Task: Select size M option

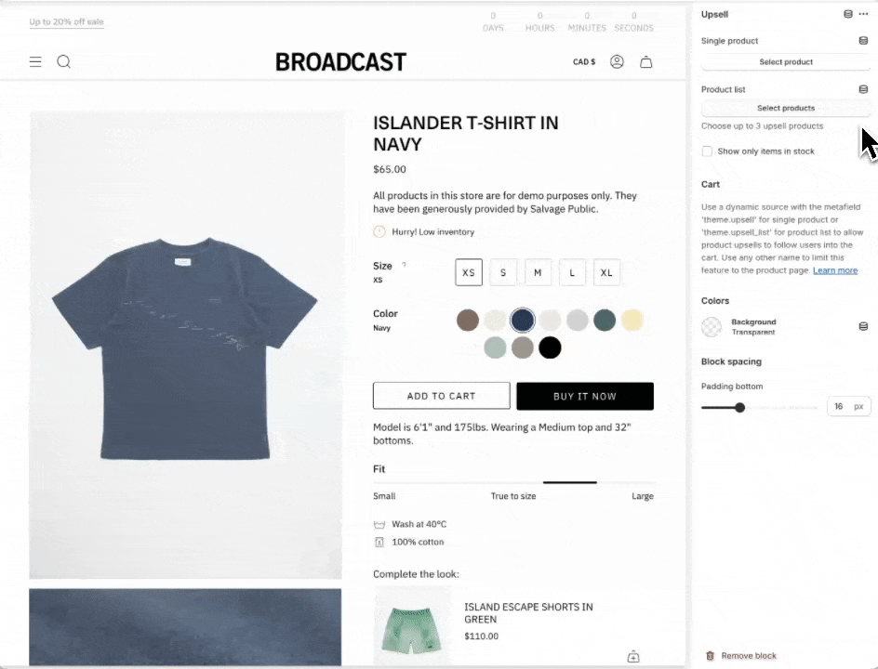Action: tap(538, 272)
